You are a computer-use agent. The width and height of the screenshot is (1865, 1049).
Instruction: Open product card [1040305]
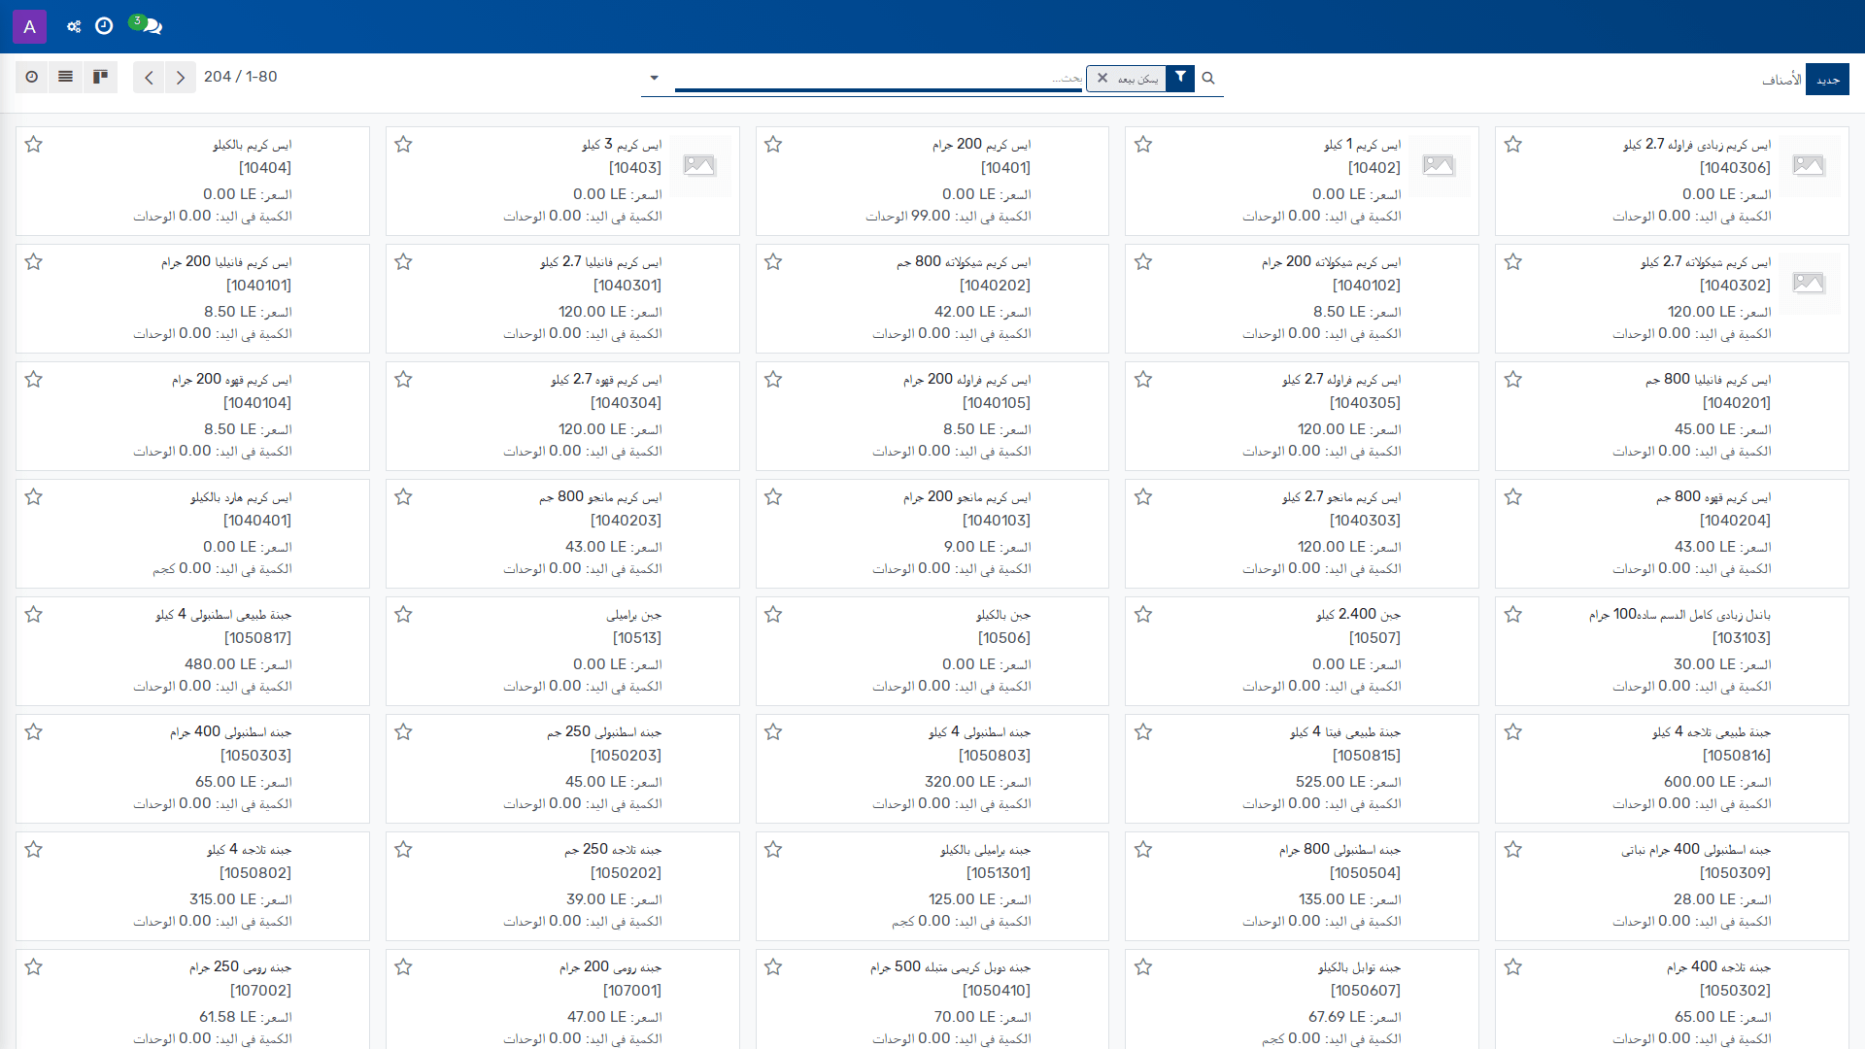tap(1302, 416)
